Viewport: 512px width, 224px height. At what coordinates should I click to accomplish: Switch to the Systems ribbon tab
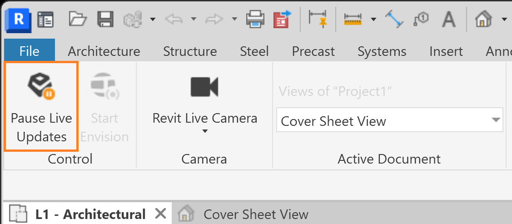pyautogui.click(x=382, y=51)
